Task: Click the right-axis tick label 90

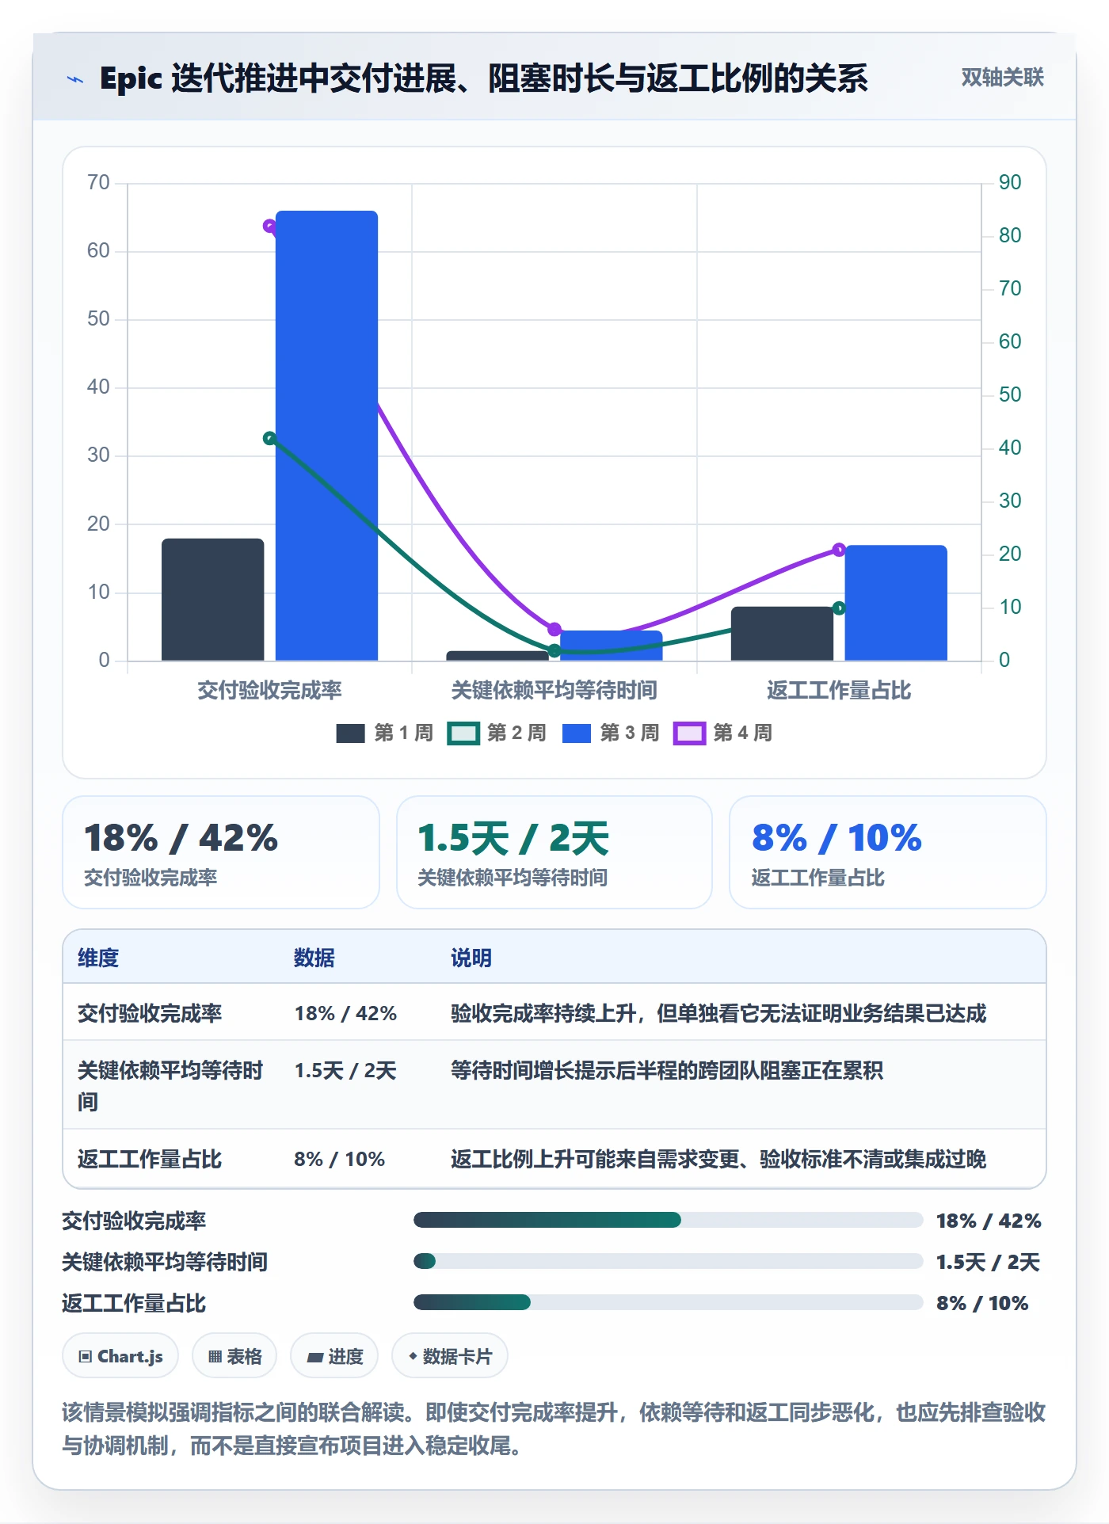Action: 1010,182
